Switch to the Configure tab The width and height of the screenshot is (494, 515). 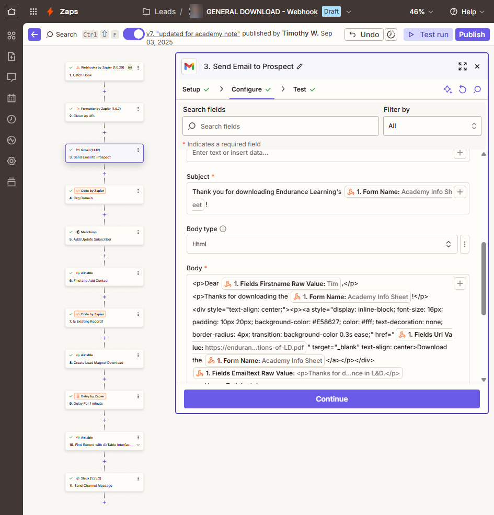click(x=251, y=89)
